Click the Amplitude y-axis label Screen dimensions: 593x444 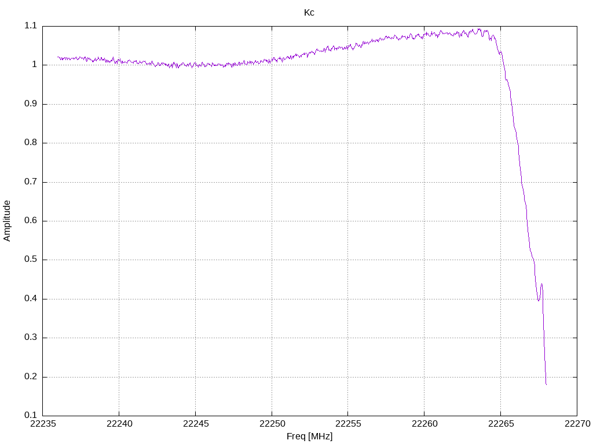pos(7,221)
